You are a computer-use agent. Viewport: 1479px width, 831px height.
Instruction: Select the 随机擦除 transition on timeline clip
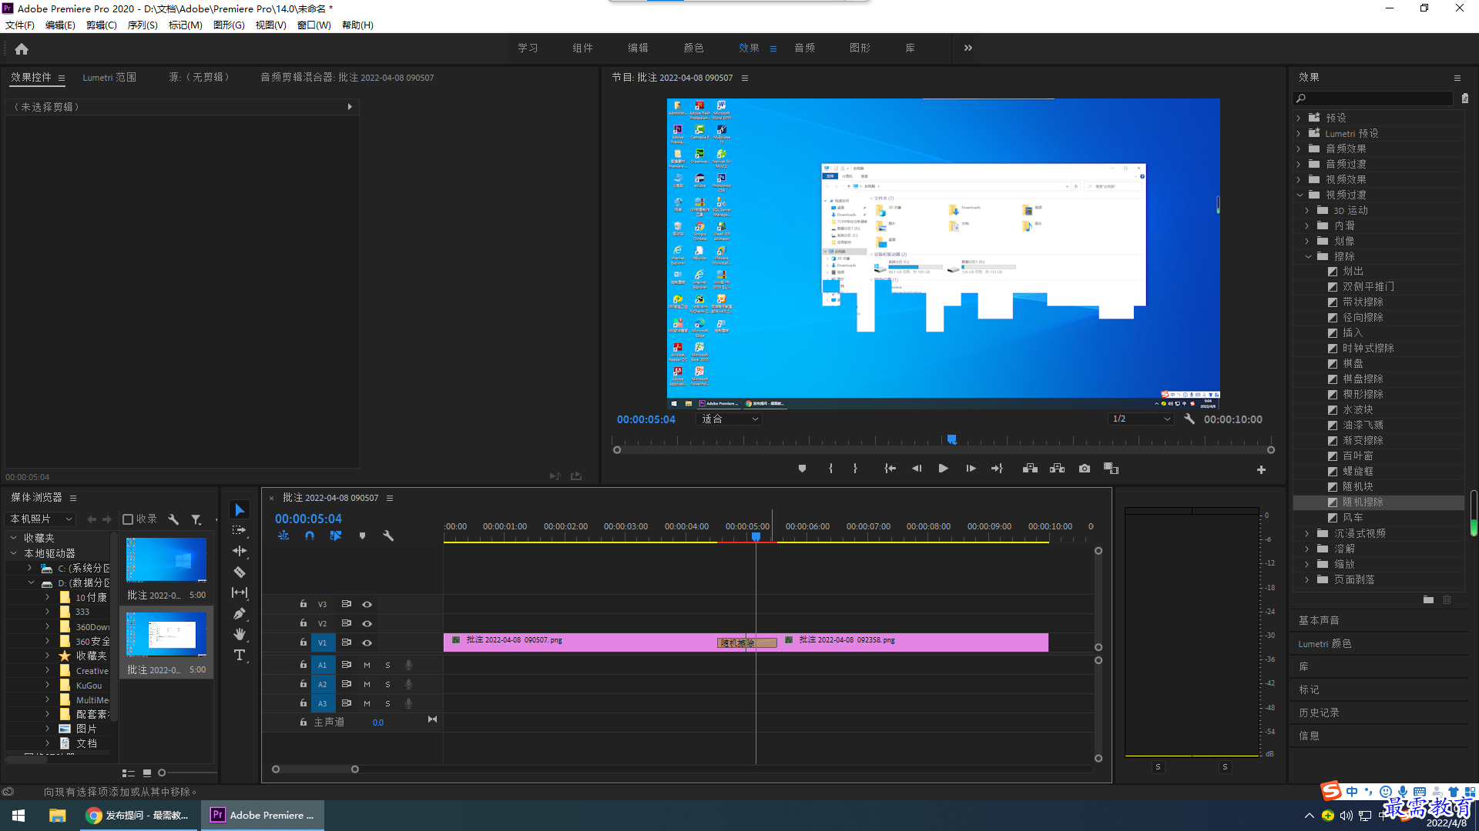[747, 643]
